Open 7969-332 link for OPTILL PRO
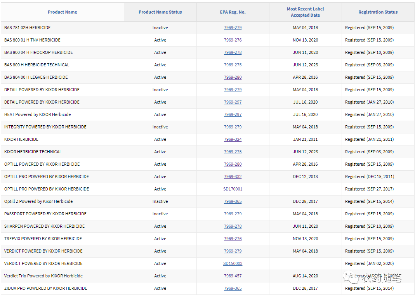The width and height of the screenshot is (415, 296). tap(233, 177)
